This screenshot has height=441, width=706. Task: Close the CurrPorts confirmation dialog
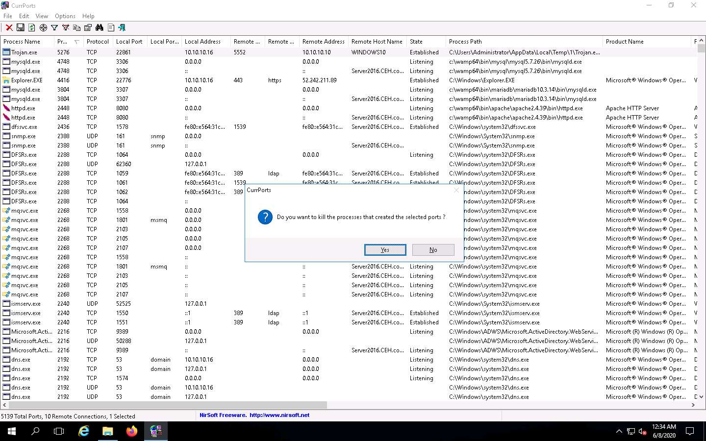point(456,190)
